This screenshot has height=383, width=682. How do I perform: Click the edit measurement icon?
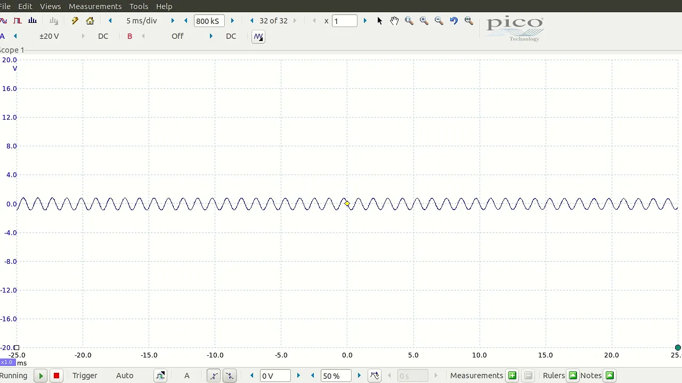point(528,376)
